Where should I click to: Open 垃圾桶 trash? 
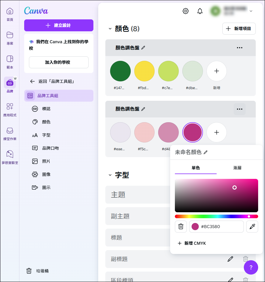coord(38,271)
